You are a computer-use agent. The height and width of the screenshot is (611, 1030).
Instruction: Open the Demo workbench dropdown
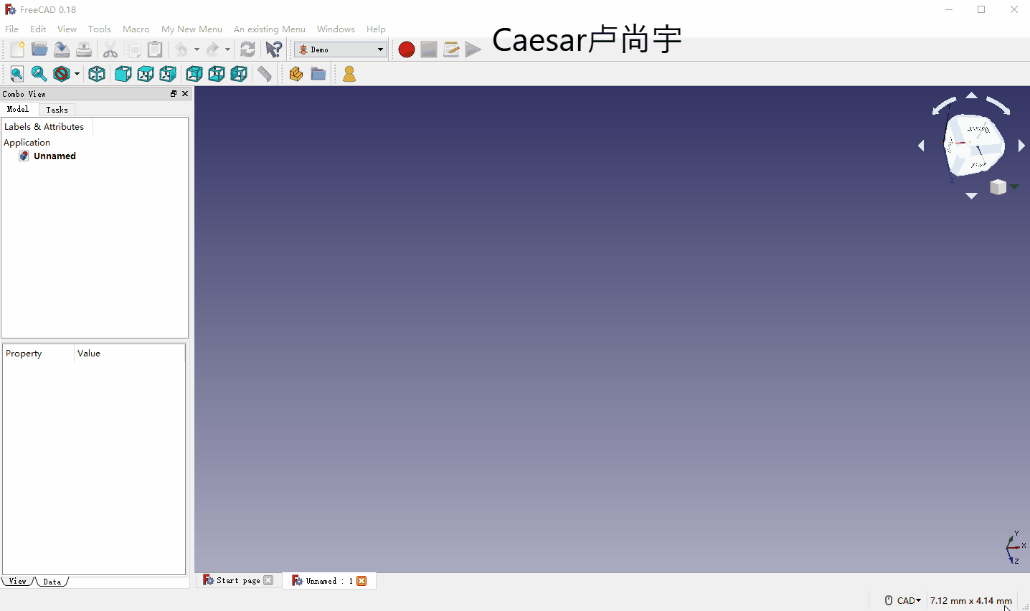click(341, 49)
